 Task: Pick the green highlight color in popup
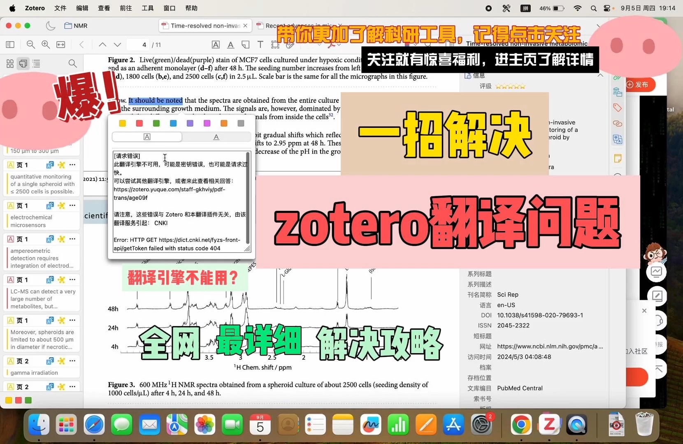156,123
